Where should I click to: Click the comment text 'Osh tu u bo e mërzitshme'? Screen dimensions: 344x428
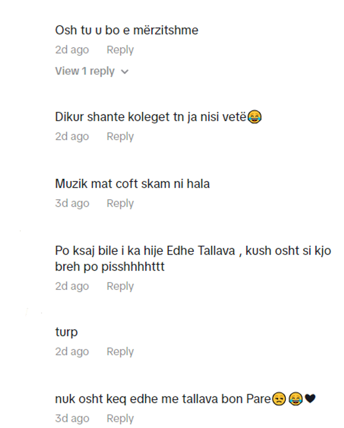(127, 30)
